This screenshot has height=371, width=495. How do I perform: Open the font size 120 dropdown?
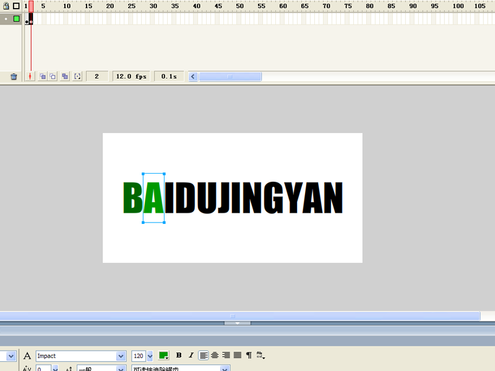[150, 356]
